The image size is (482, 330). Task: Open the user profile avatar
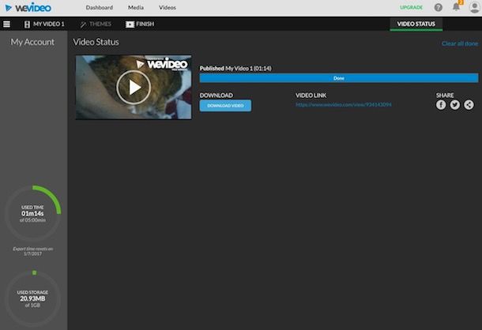pyautogui.click(x=473, y=7)
